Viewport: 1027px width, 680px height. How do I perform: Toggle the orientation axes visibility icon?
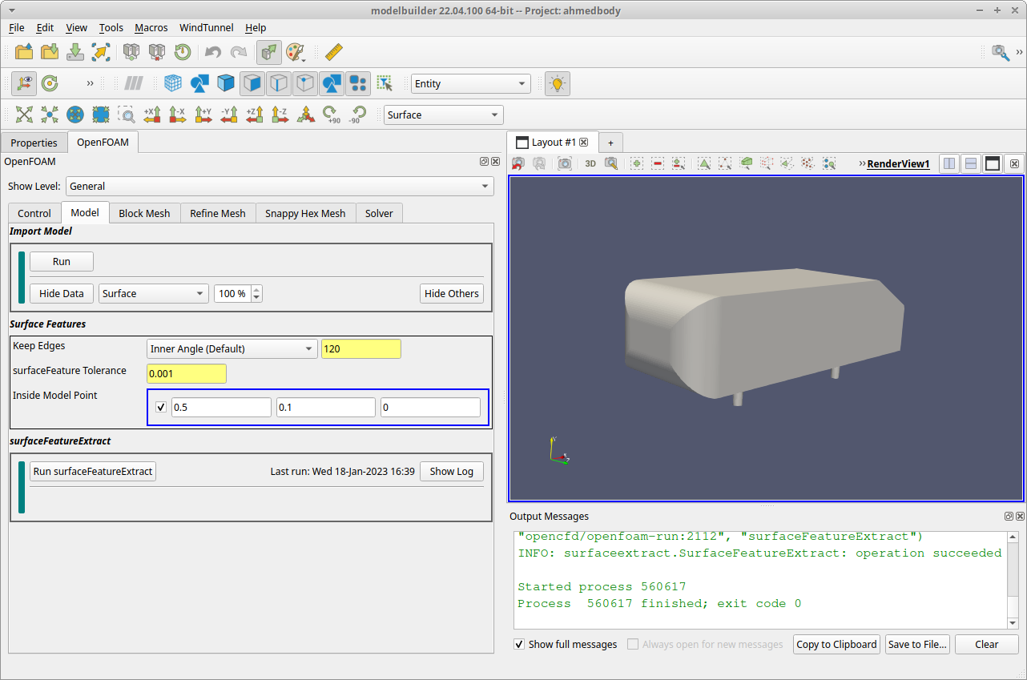tap(24, 83)
